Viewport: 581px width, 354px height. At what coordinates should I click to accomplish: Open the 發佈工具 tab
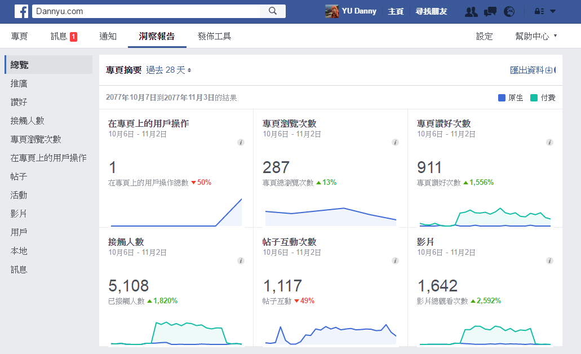(214, 36)
